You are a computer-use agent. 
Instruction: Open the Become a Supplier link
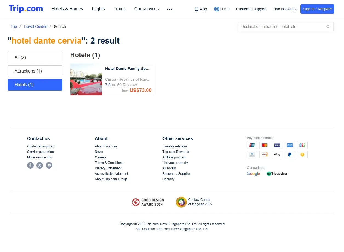[176, 174]
